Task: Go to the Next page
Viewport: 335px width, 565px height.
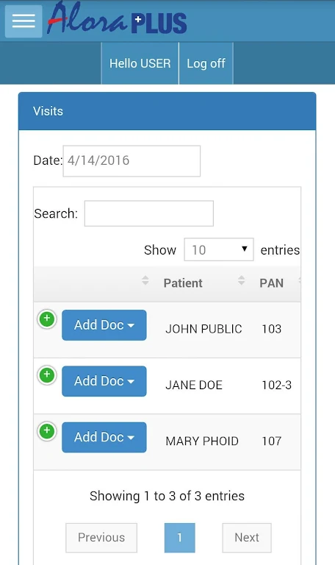Action: [247, 538]
